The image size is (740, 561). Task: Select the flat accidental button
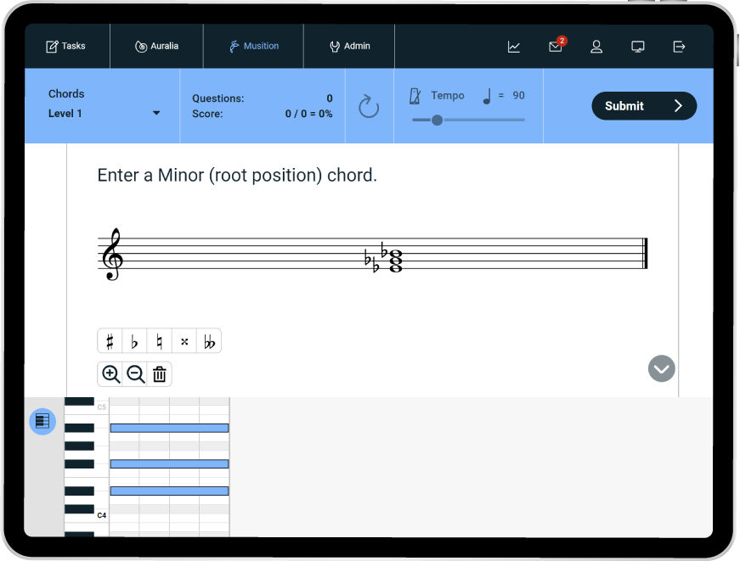click(x=135, y=341)
